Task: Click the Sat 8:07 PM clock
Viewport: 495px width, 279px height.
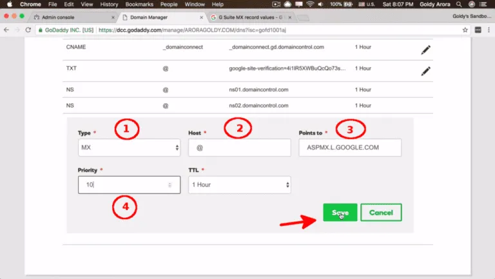Action: (398, 4)
